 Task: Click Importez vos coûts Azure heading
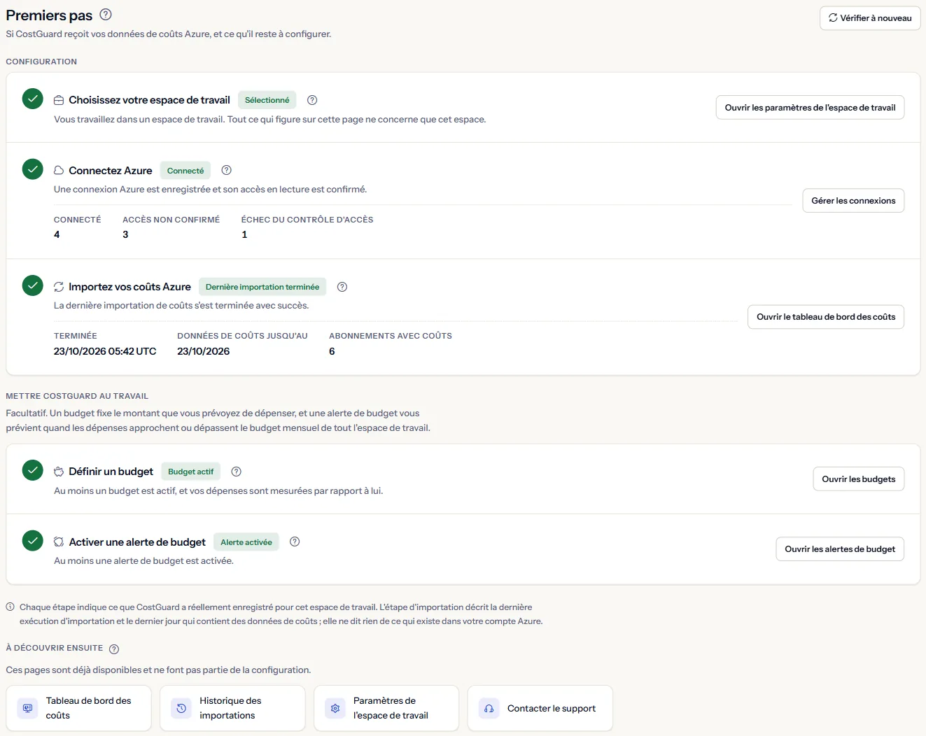129,287
